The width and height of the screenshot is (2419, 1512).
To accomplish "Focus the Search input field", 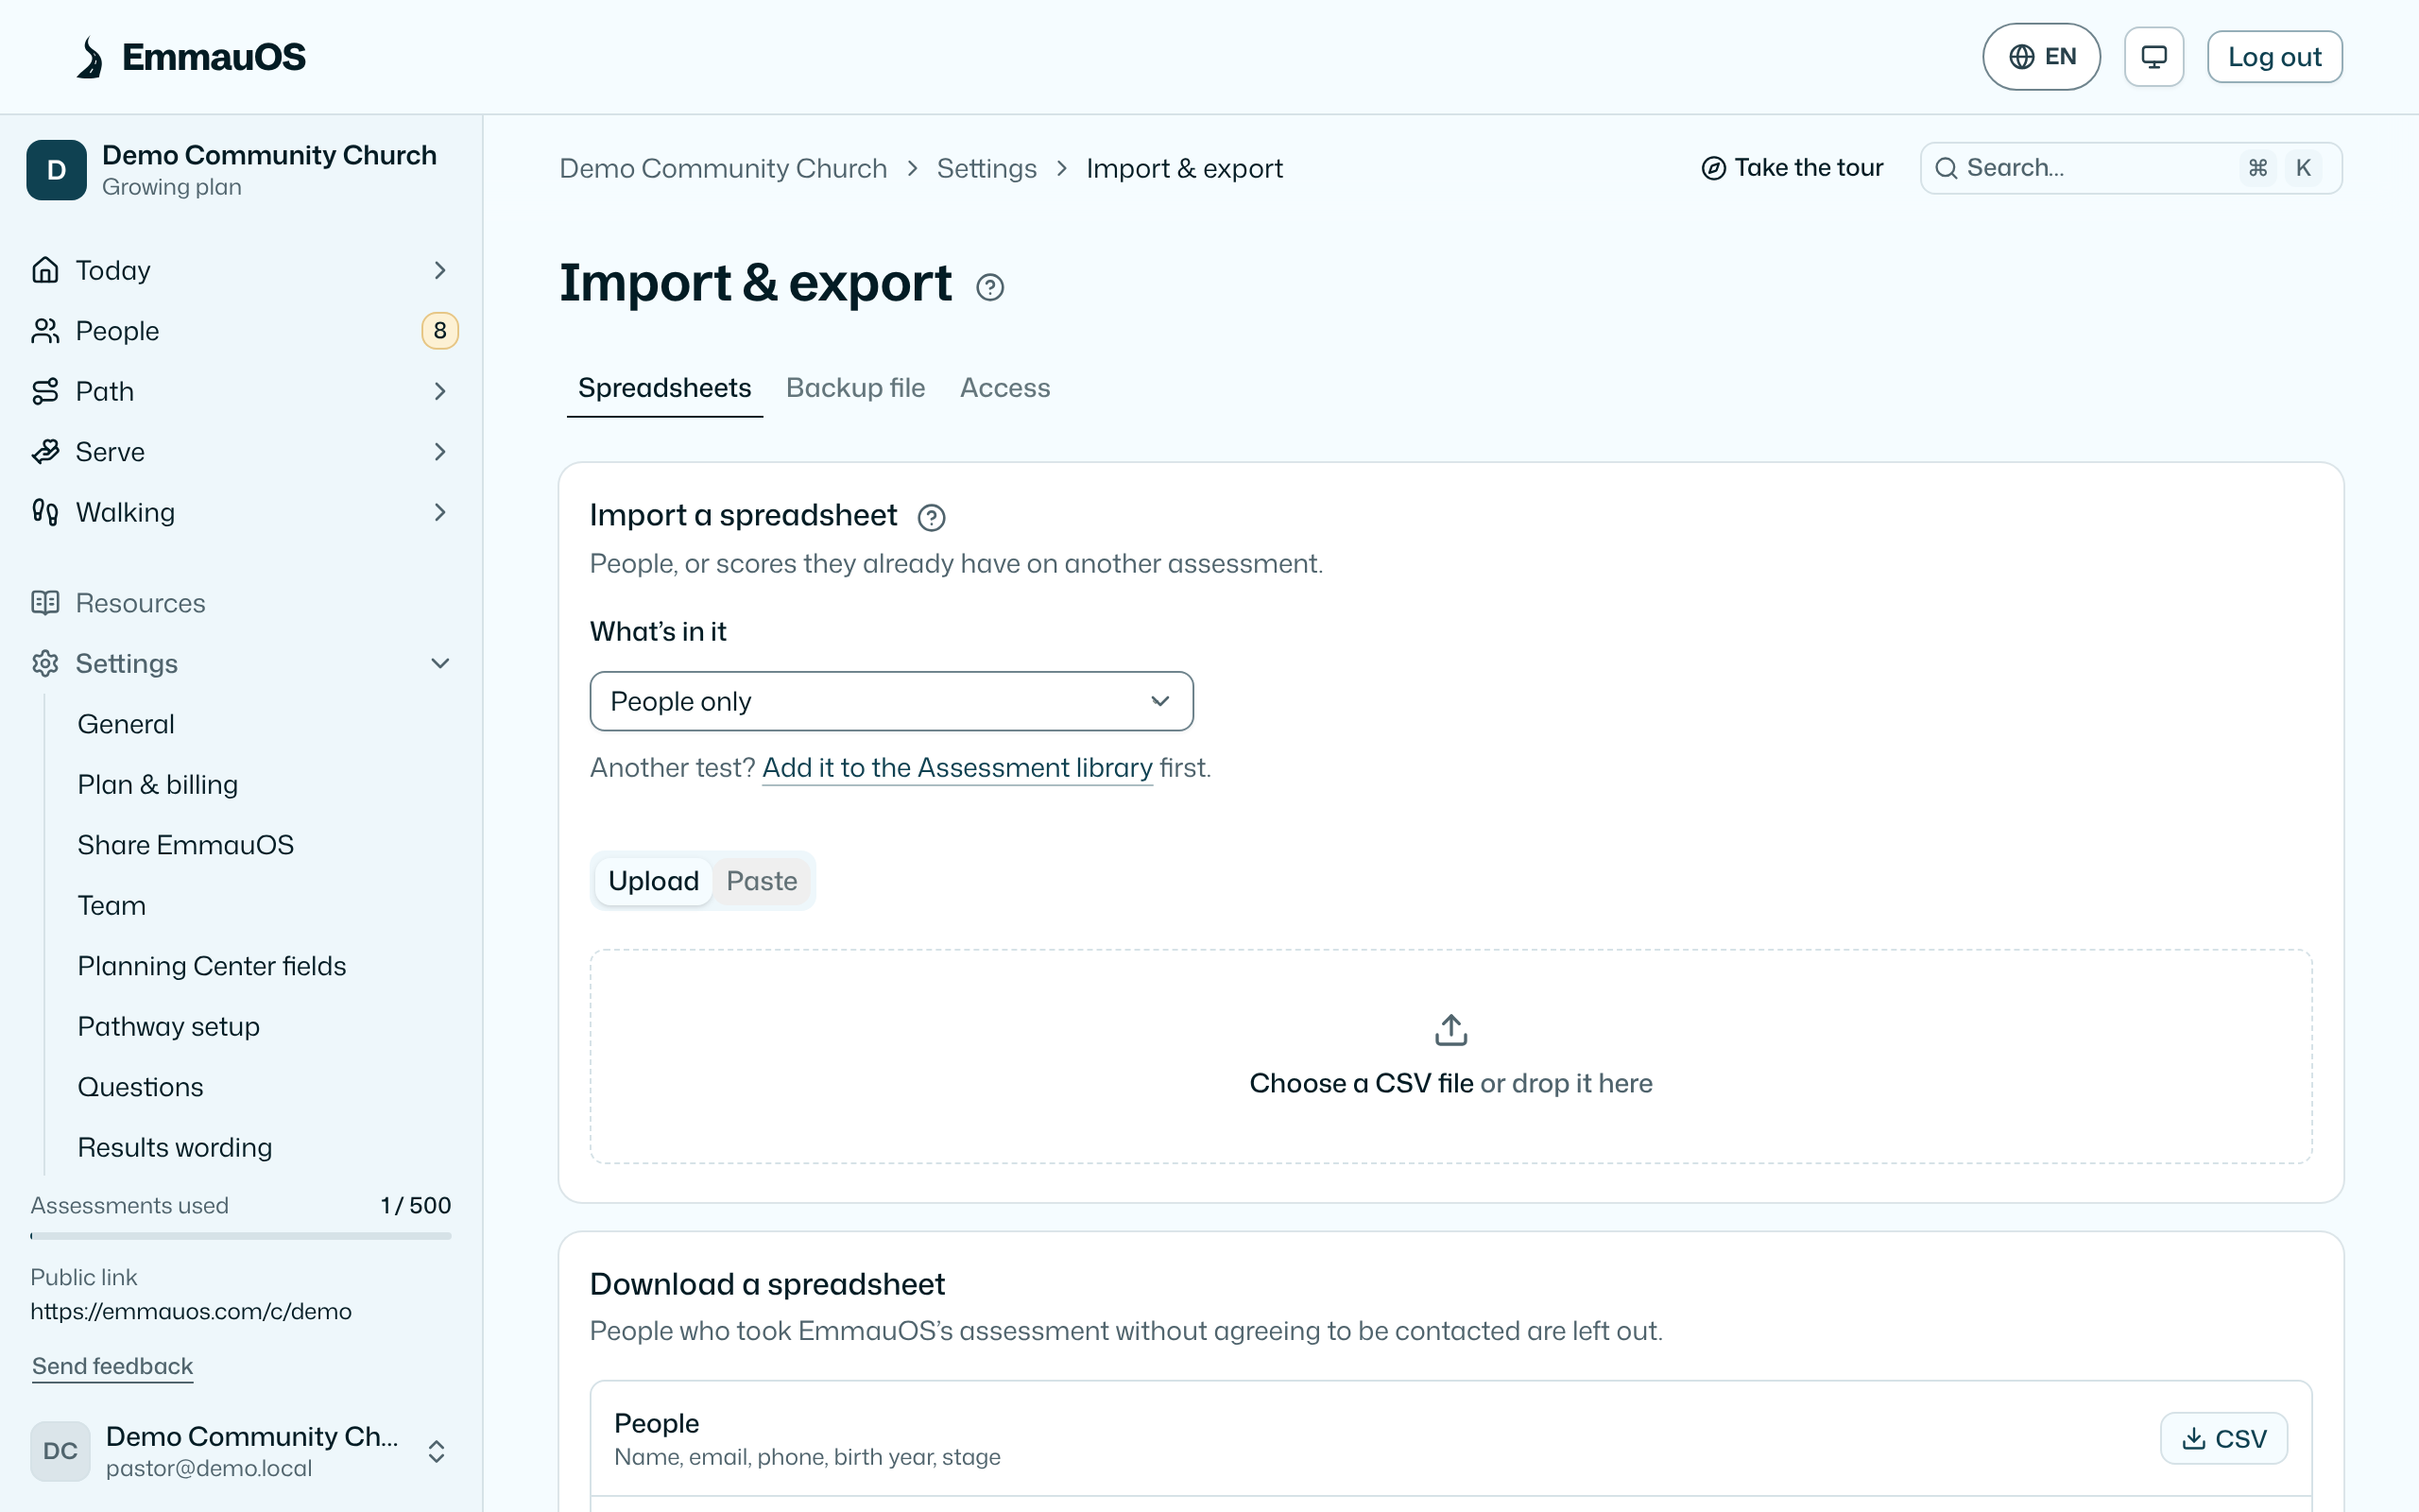I will click(x=2130, y=168).
